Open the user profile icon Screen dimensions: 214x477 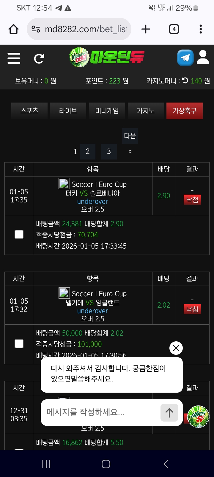coord(203,58)
